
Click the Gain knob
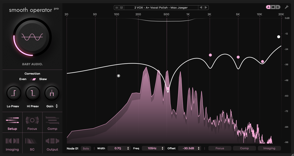click(x=52, y=93)
